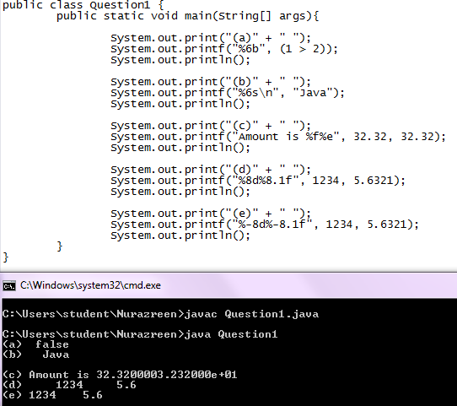Click the '(d) 1234 5.6' output line
The height and width of the screenshot is (406, 457).
pos(69,385)
